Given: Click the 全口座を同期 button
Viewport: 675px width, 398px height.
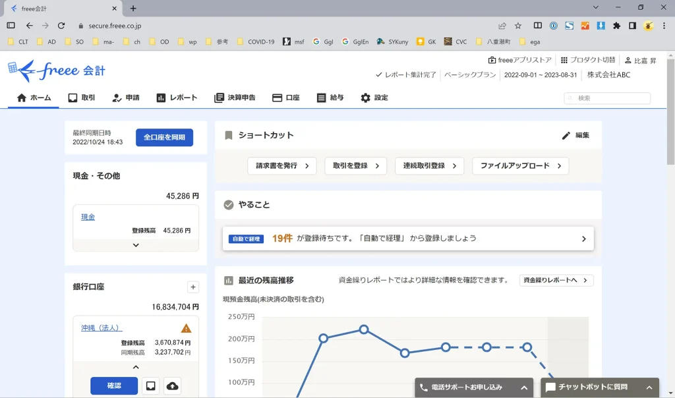Looking at the screenshot, I should [164, 137].
